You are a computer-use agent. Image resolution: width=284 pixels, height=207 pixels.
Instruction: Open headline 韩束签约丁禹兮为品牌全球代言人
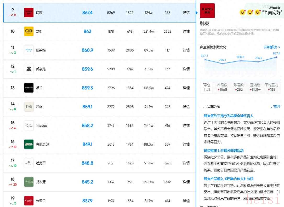coord(229,116)
